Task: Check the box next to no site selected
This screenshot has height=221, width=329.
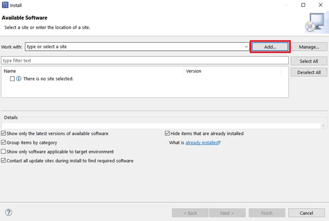Action: point(12,79)
